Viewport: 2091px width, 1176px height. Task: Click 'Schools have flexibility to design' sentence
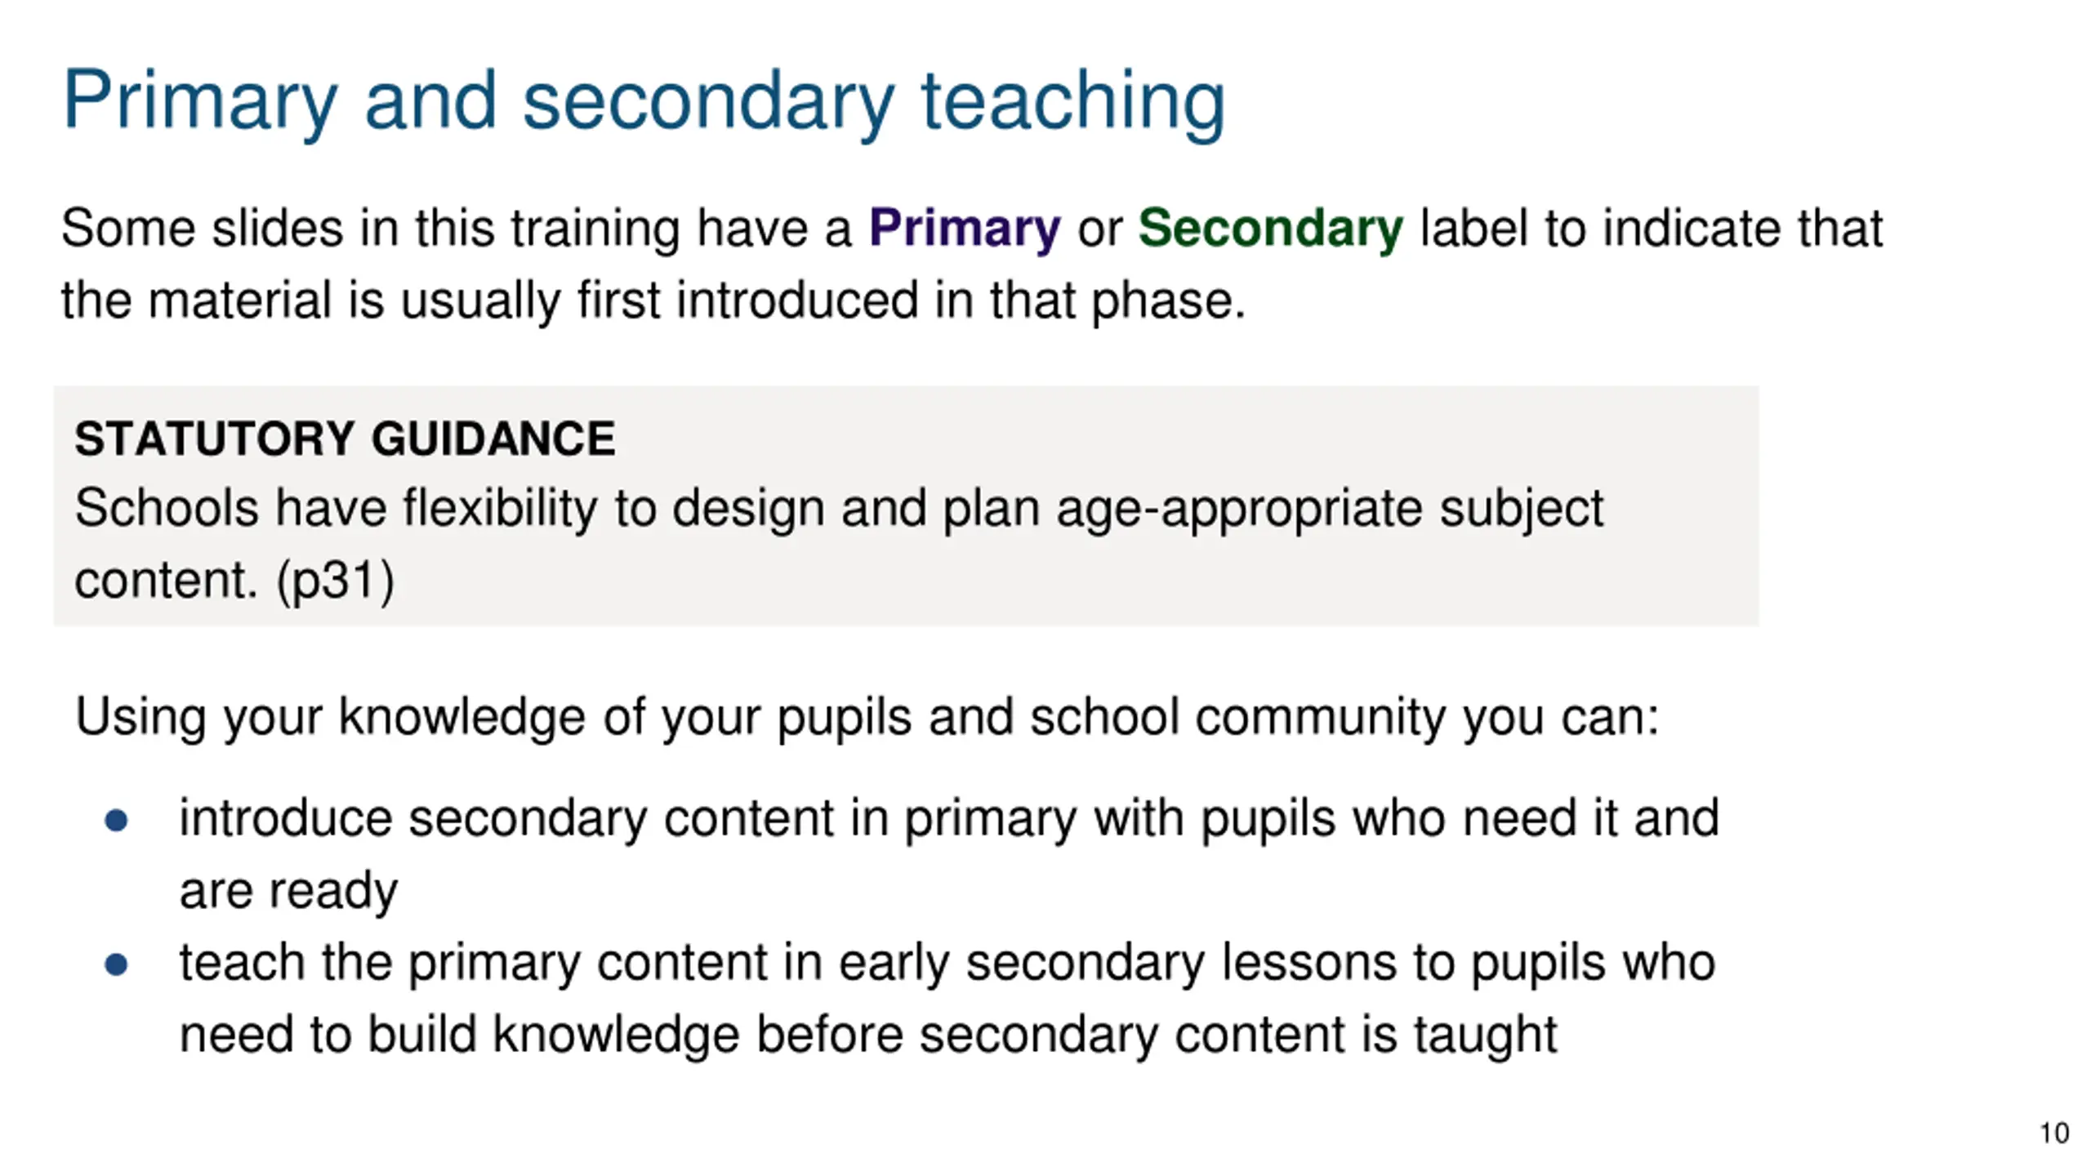[x=839, y=509]
